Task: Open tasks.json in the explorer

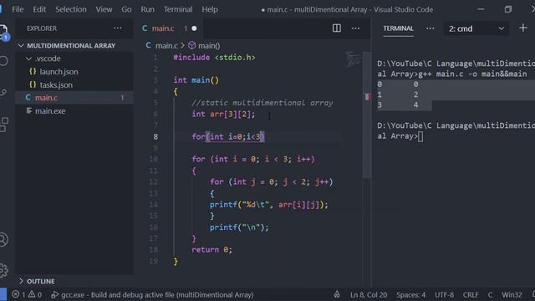Action: click(56, 85)
